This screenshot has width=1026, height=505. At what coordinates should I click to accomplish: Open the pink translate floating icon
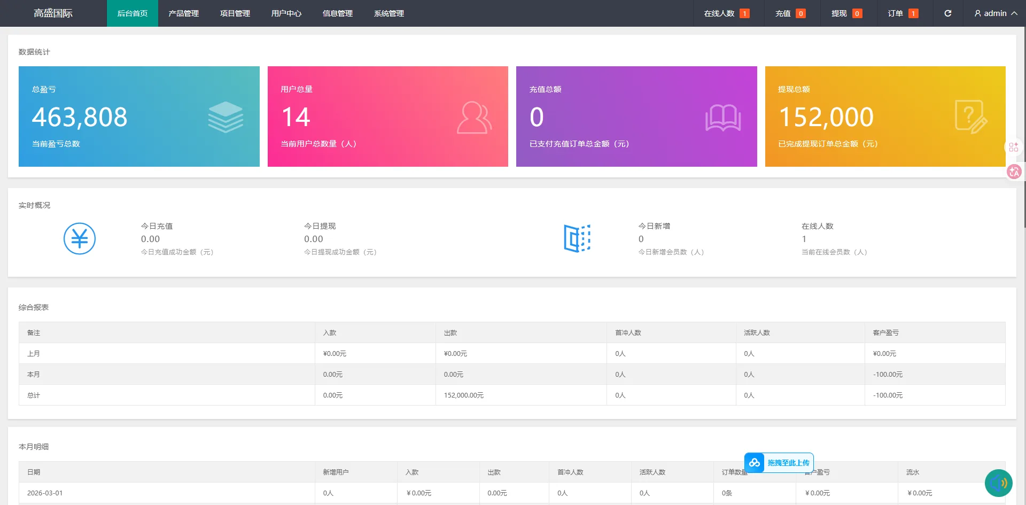(1014, 172)
